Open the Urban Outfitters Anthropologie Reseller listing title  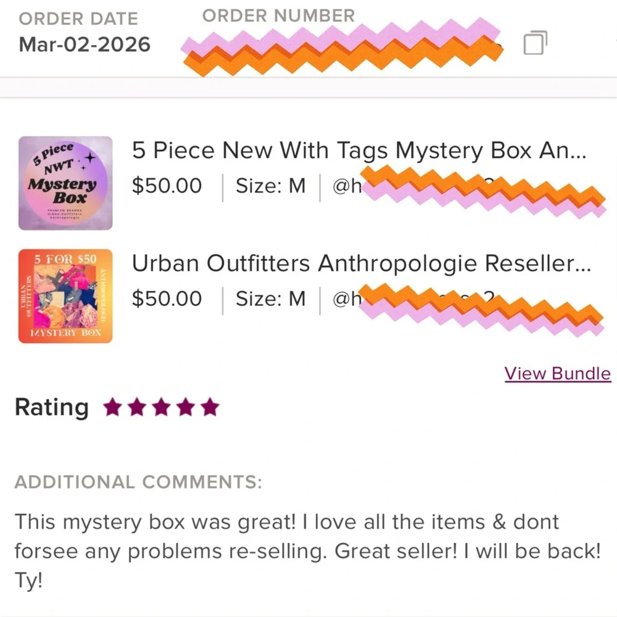[361, 264]
